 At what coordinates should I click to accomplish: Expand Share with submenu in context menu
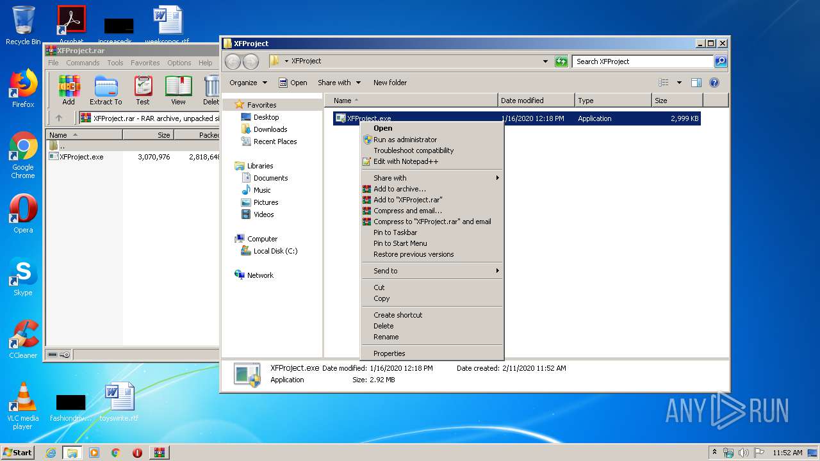[432, 178]
